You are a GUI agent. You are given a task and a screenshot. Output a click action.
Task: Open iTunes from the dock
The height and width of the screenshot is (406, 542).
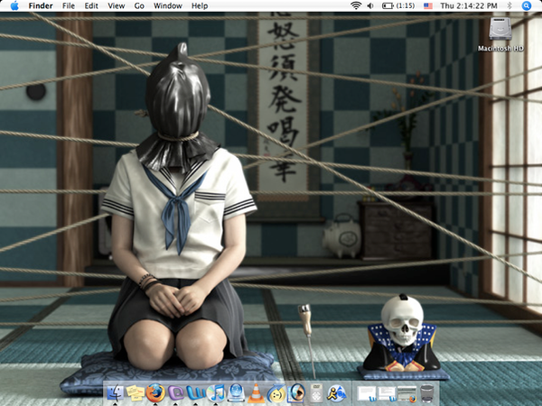(216, 392)
